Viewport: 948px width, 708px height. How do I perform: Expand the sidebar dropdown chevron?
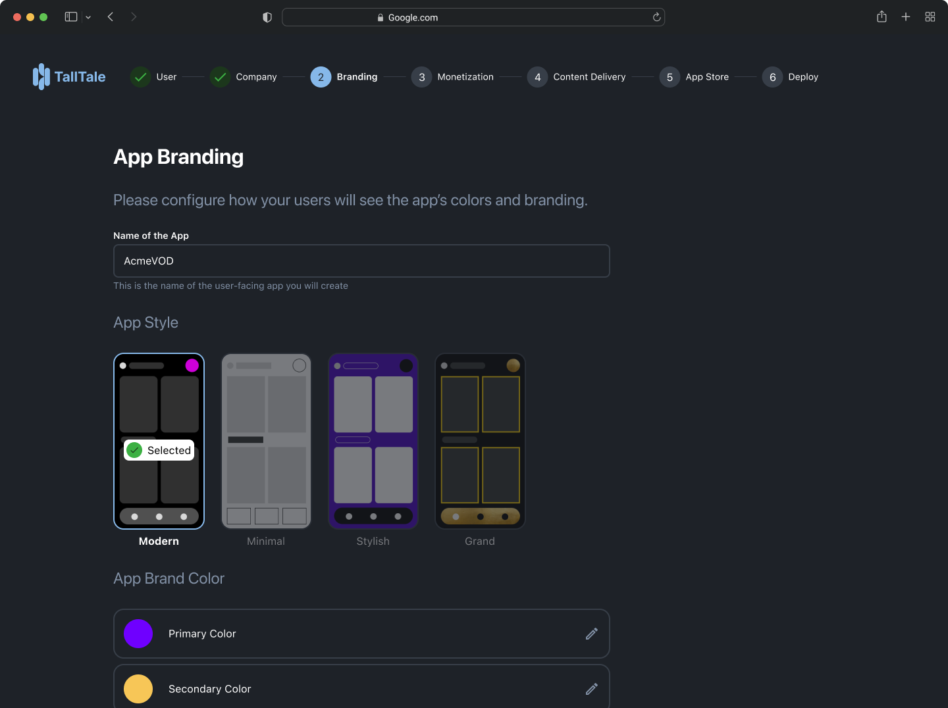click(88, 18)
